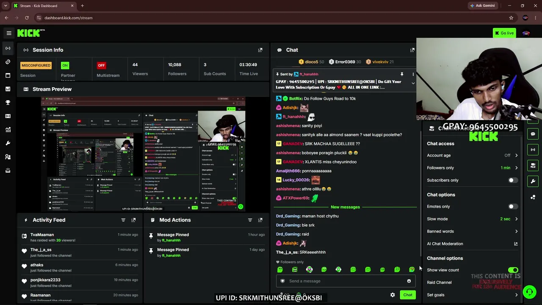The height and width of the screenshot is (305, 542).
Task: Open the bar chart analytics icon in sidebar
Action: click(x=8, y=89)
